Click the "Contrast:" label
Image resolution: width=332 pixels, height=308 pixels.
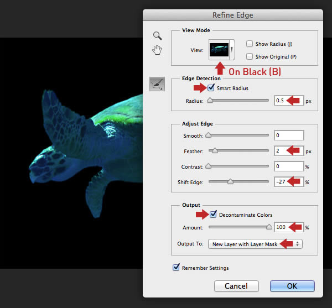coord(192,166)
